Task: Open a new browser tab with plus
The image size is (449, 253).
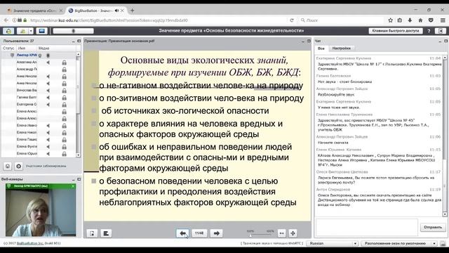Action: (x=132, y=11)
